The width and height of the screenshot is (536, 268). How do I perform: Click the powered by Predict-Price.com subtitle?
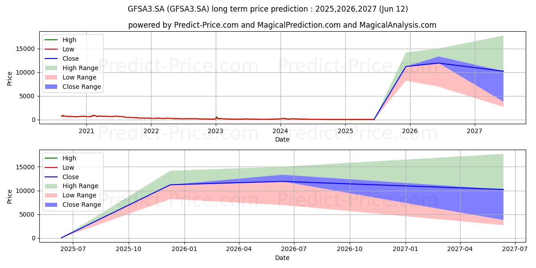[282, 25]
